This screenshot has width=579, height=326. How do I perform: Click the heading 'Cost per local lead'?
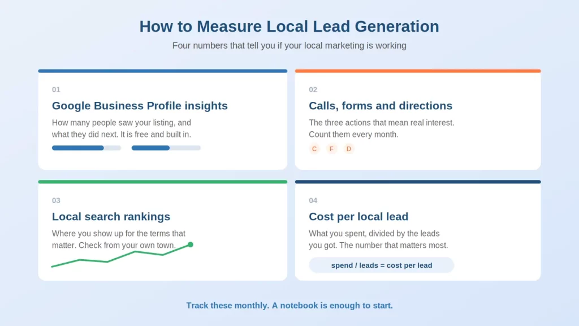click(358, 217)
